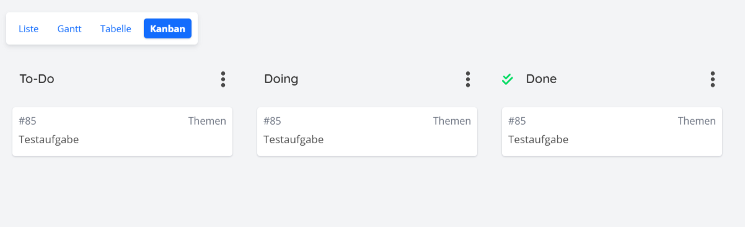Image resolution: width=745 pixels, height=227 pixels.
Task: Click the To-Do column heading
Action: (37, 79)
